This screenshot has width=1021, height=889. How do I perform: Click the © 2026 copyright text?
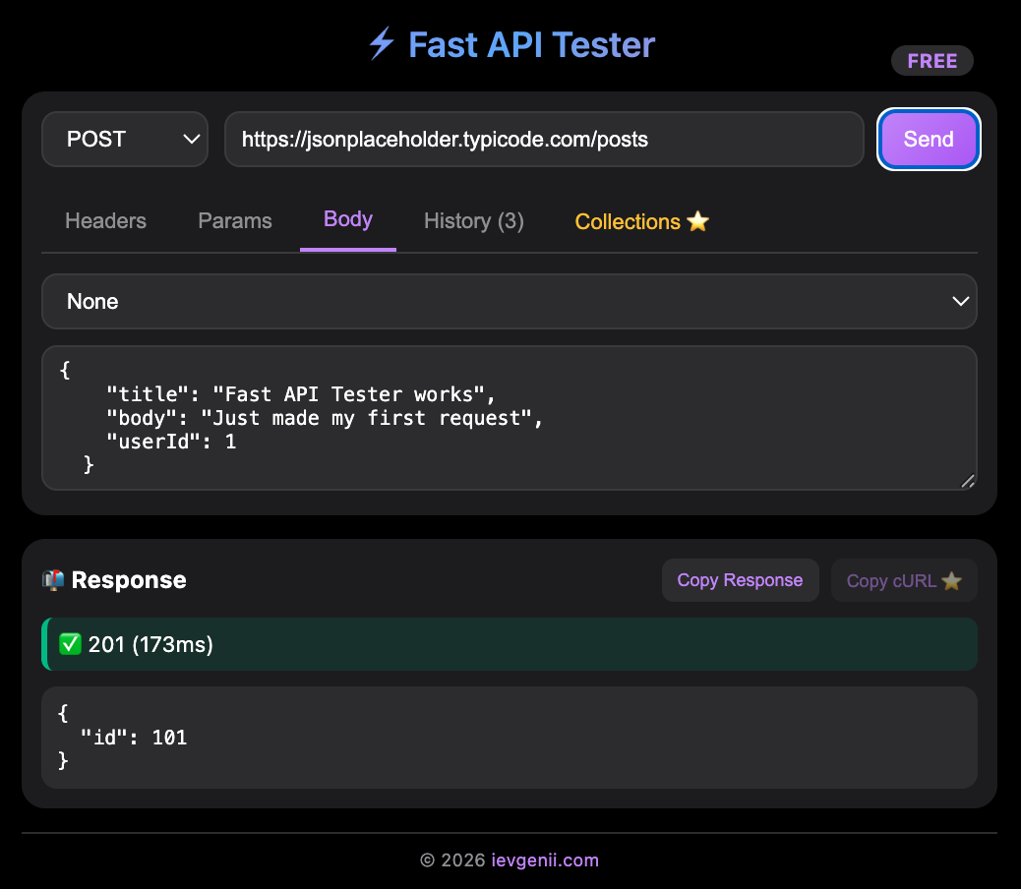[452, 860]
